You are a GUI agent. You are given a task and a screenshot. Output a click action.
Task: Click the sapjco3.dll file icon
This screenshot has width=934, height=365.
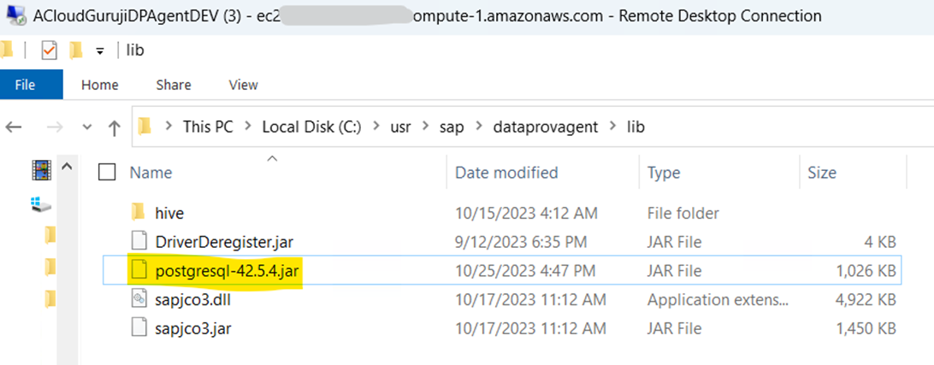[x=139, y=299]
